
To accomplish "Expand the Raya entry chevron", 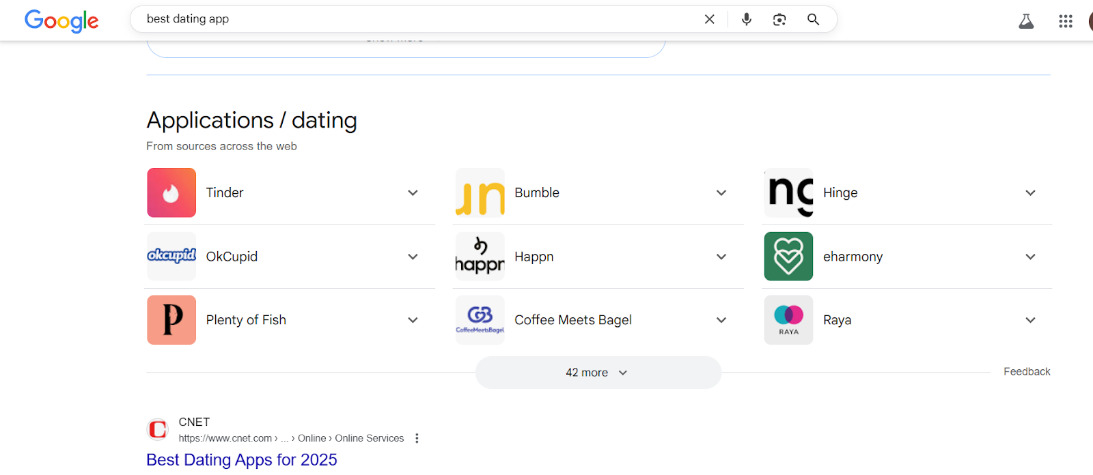I will [1030, 320].
